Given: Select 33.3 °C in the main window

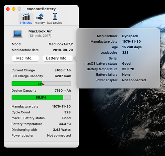Looking at the screenshot, I should [65, 124].
